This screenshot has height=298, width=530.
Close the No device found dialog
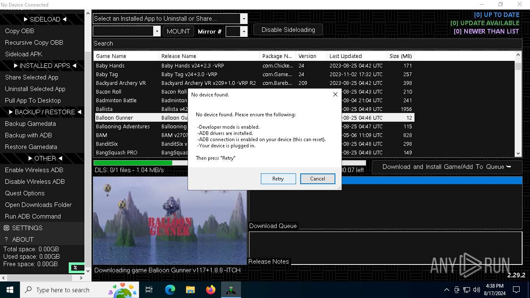[335, 94]
